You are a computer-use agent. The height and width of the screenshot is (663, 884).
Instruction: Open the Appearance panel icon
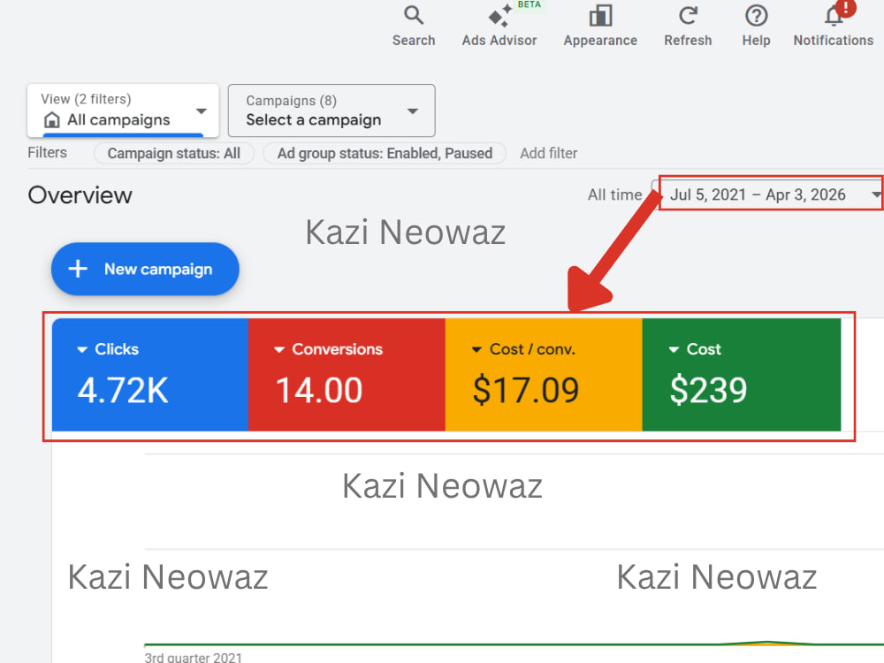(x=600, y=15)
